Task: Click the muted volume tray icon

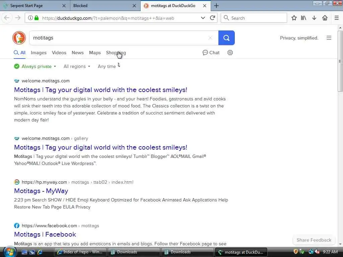Action: tap(318, 252)
